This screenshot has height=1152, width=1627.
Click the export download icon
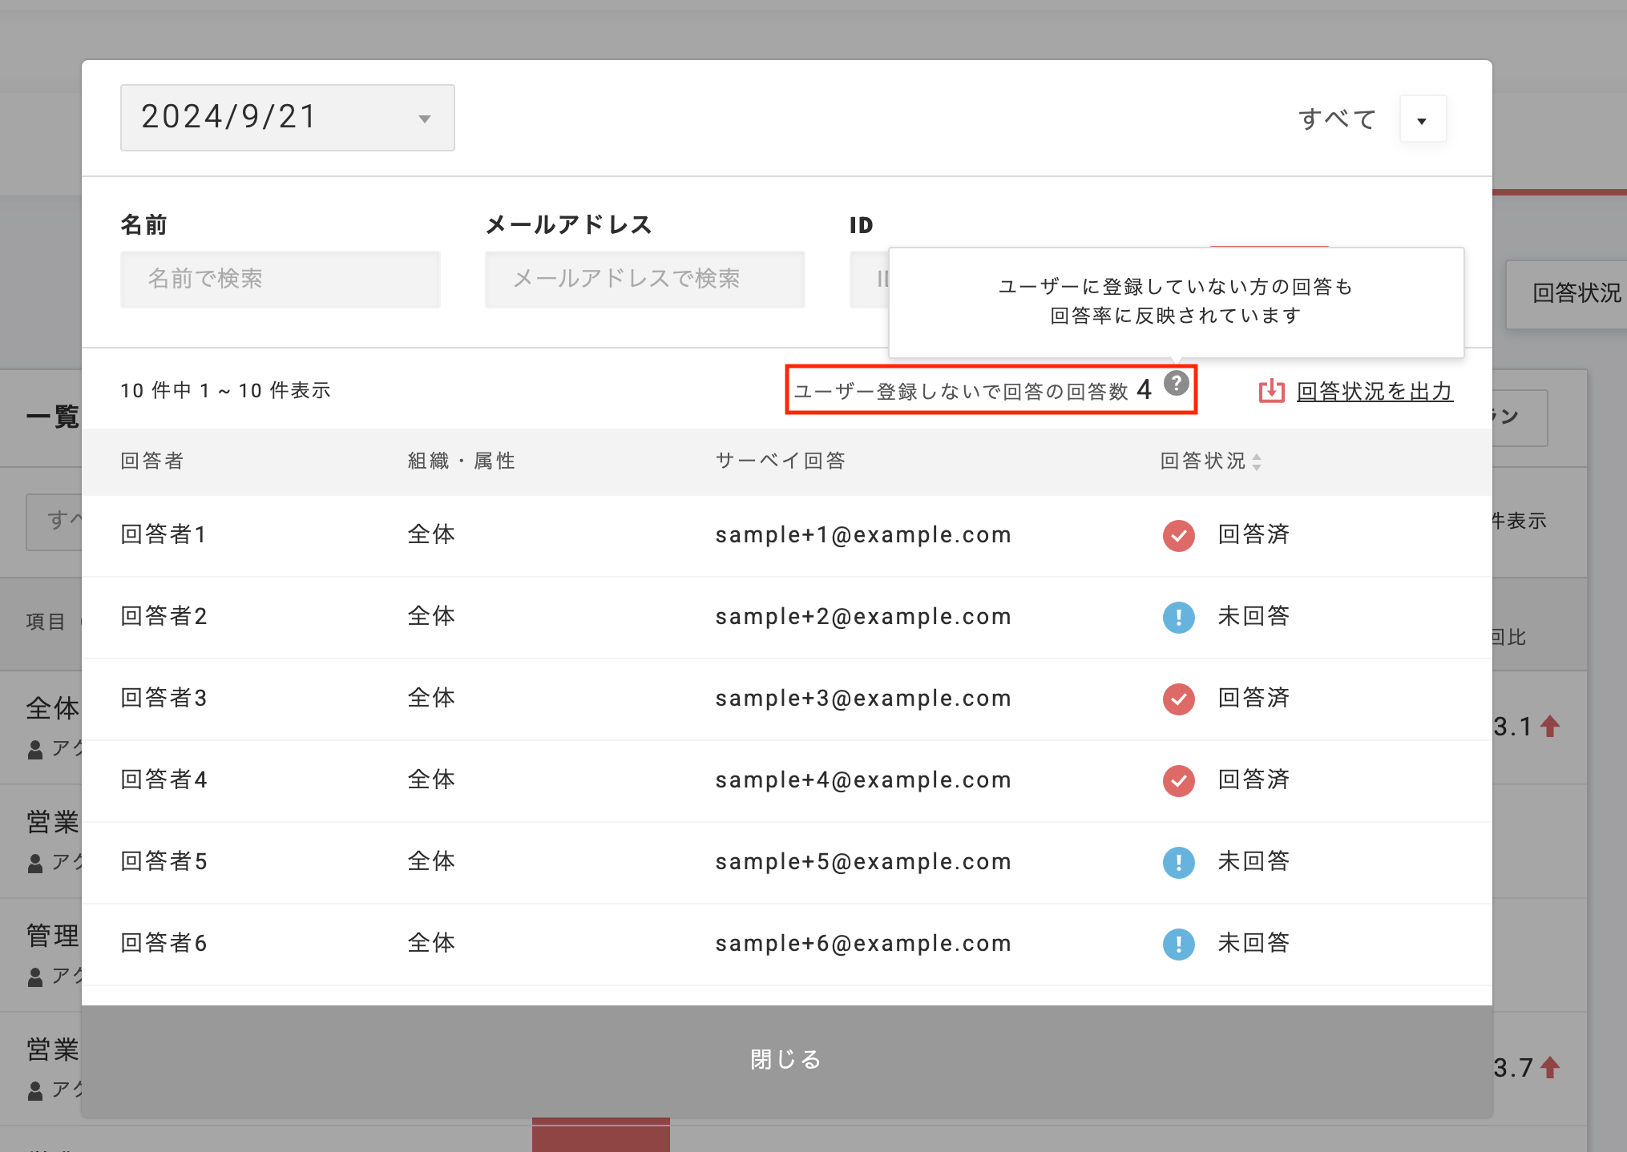[1271, 391]
